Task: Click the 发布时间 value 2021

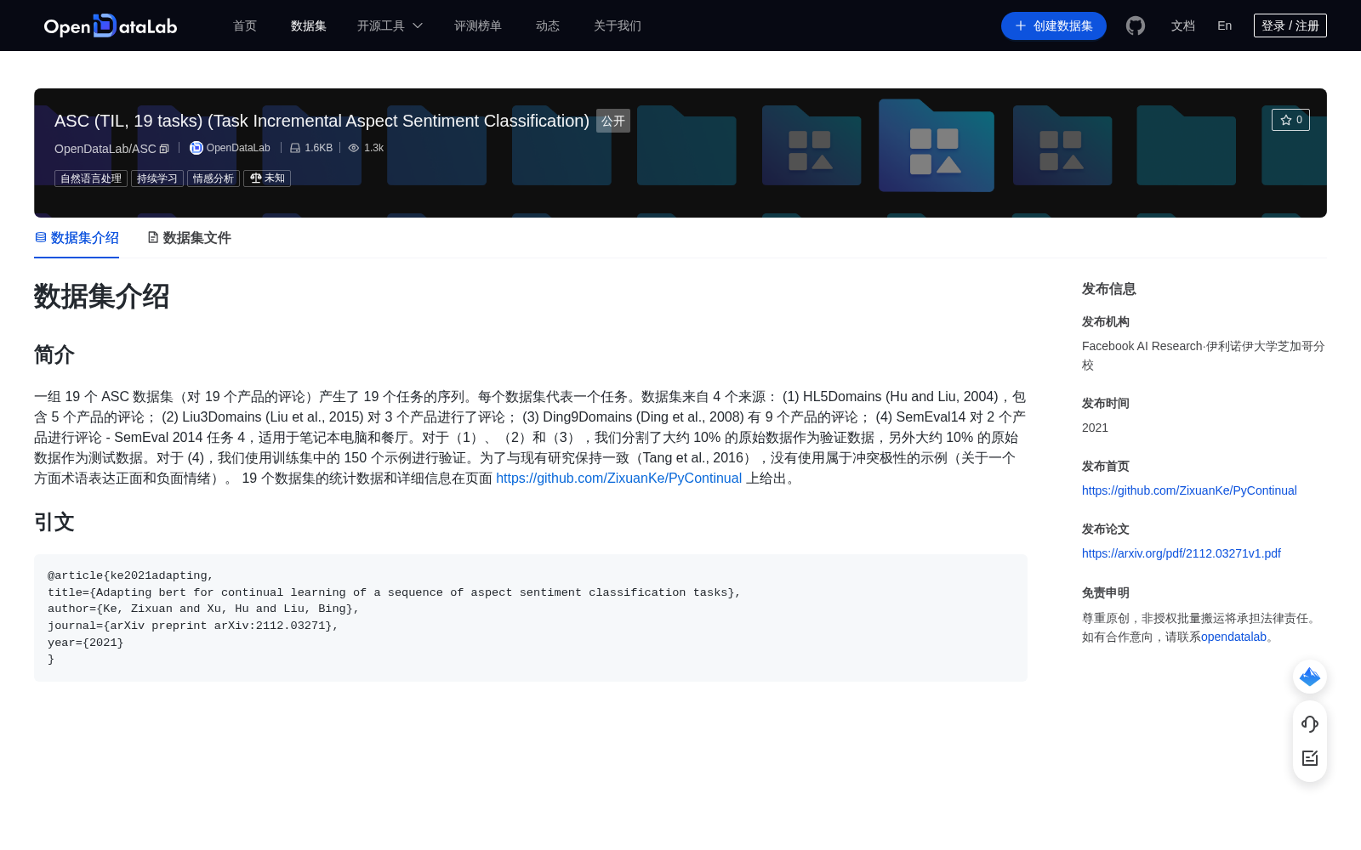Action: [1095, 428]
